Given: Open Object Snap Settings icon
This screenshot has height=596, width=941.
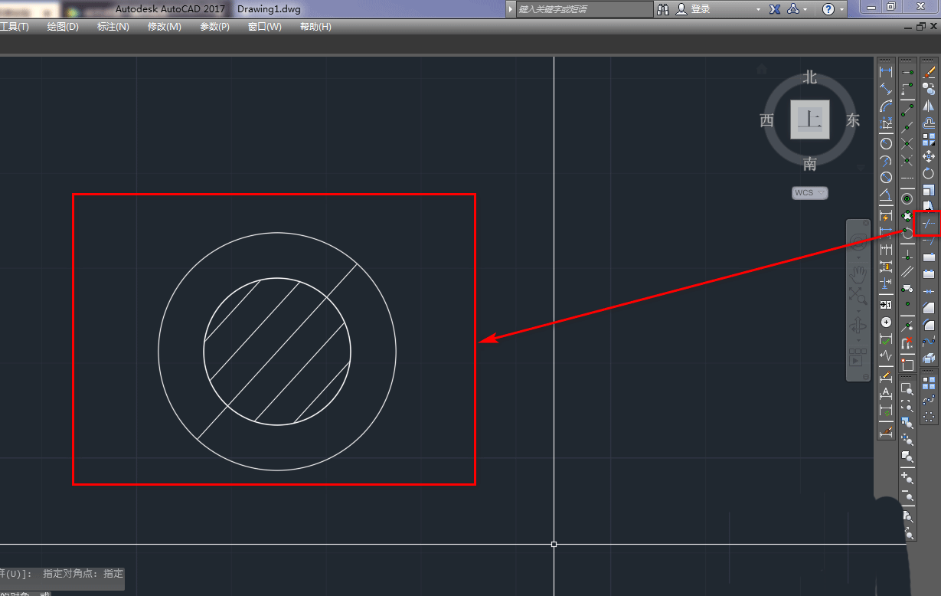Looking at the screenshot, I should (907, 364).
